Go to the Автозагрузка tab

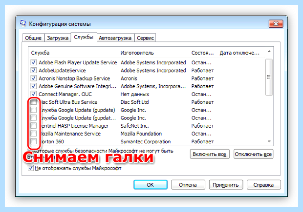pyautogui.click(x=115, y=38)
